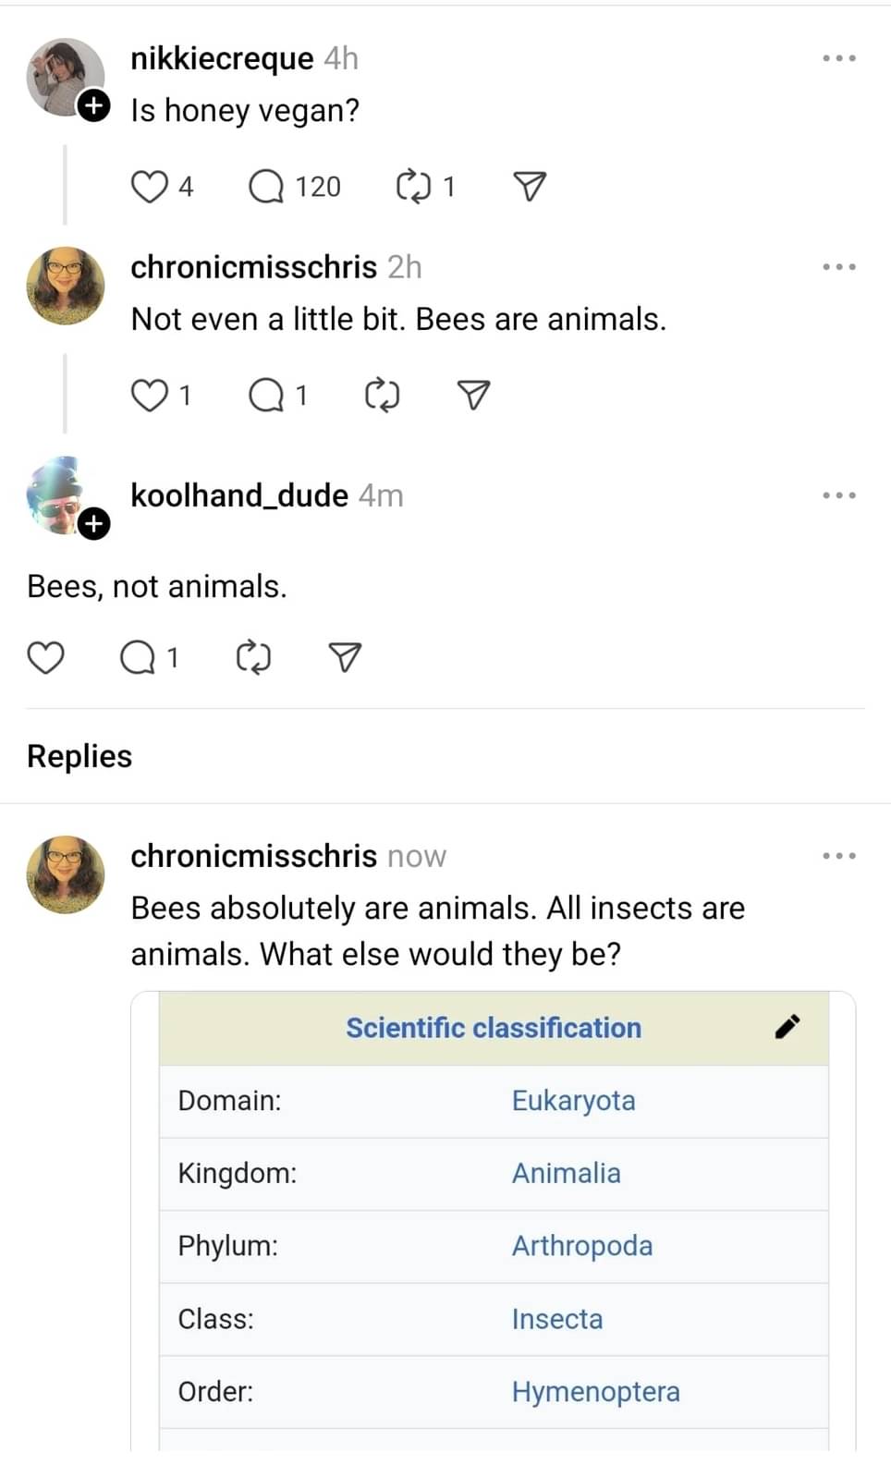
Task: View chronicmisschris's avatar on the newest reply
Action: click(66, 874)
